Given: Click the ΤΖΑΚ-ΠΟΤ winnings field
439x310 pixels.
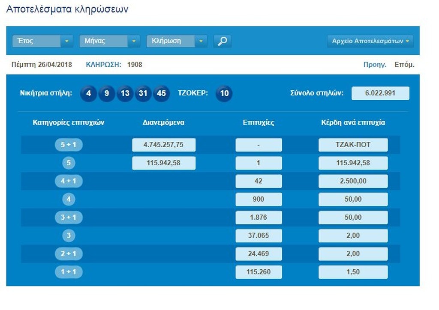Looking at the screenshot, I should (353, 145).
